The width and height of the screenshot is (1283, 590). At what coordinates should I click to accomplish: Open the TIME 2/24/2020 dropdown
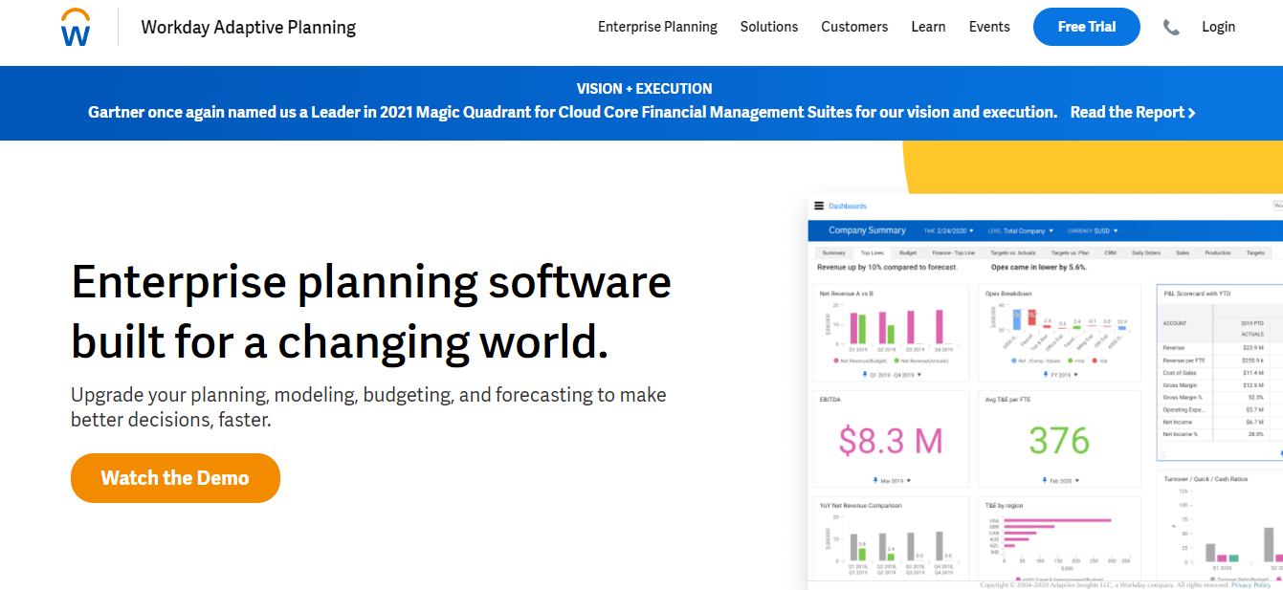click(x=949, y=230)
